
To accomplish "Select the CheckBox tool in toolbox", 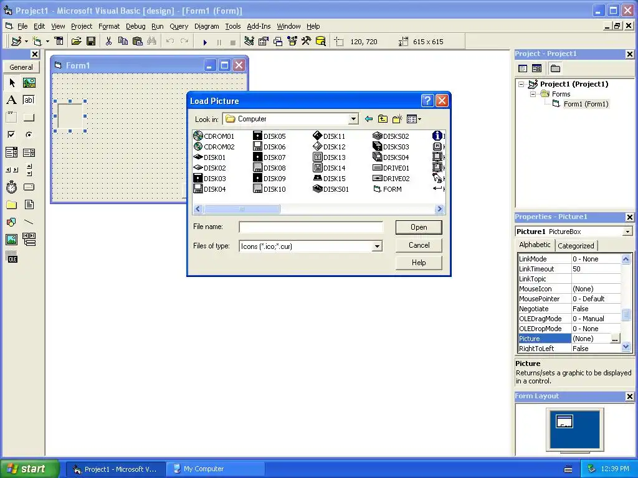I will point(12,134).
